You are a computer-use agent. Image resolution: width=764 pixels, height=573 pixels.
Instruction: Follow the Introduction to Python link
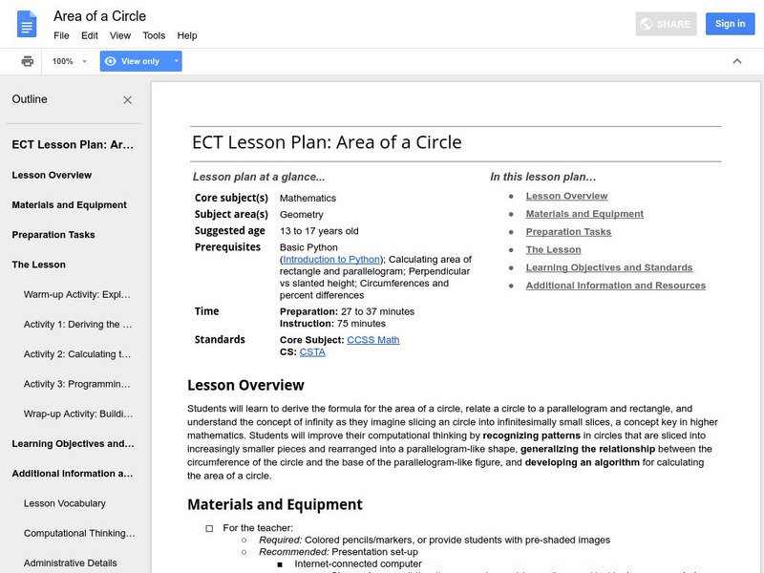point(331,259)
